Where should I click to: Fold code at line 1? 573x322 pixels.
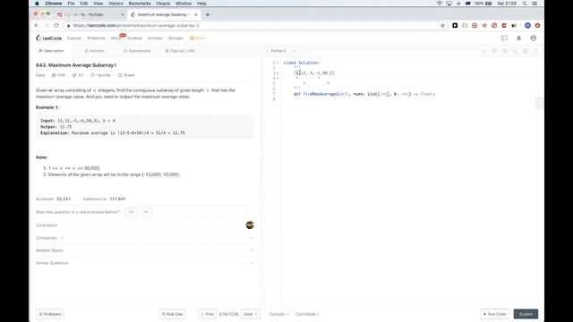click(278, 63)
